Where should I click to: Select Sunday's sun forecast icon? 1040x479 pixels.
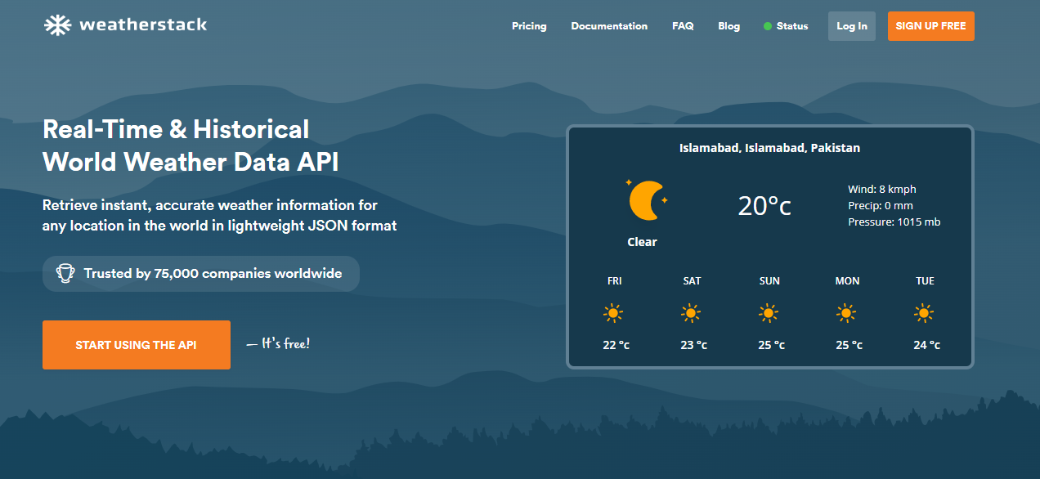[769, 312]
